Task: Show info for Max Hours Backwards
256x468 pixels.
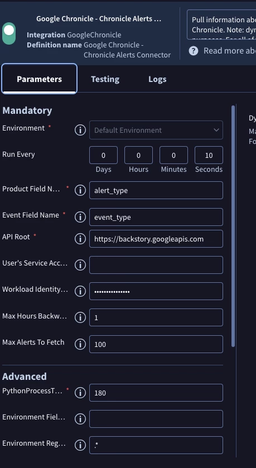Action: pyautogui.click(x=80, y=317)
